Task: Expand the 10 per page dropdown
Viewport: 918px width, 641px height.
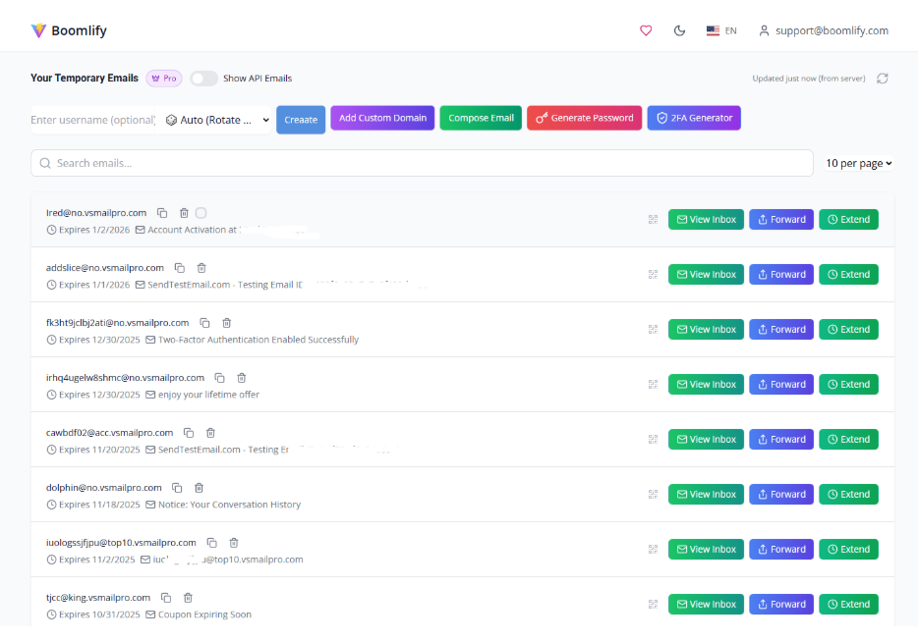Action: pos(858,163)
